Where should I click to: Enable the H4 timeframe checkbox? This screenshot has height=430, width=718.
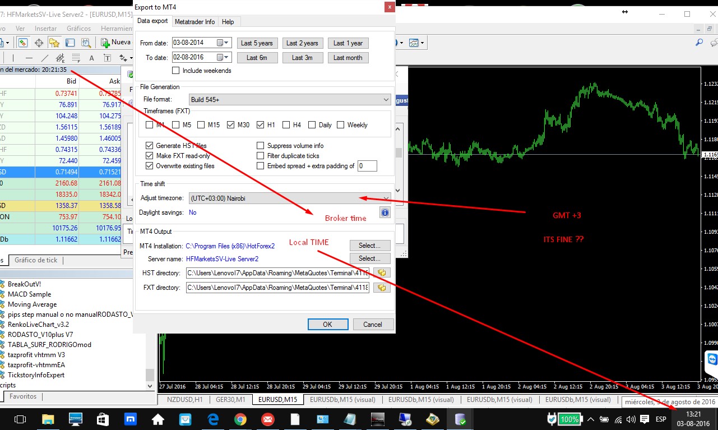(286, 125)
